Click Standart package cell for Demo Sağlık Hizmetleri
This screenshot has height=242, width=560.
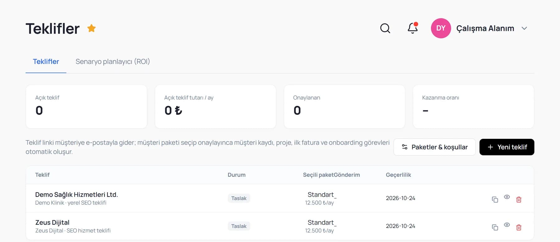[x=320, y=198]
